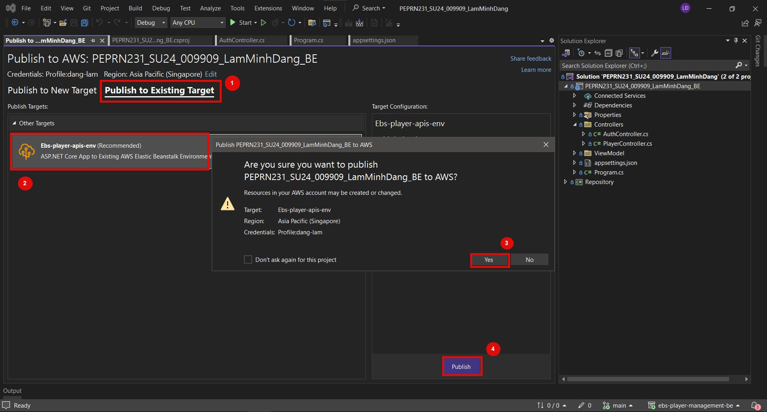Pin the Publish to AWS tab

coord(93,41)
